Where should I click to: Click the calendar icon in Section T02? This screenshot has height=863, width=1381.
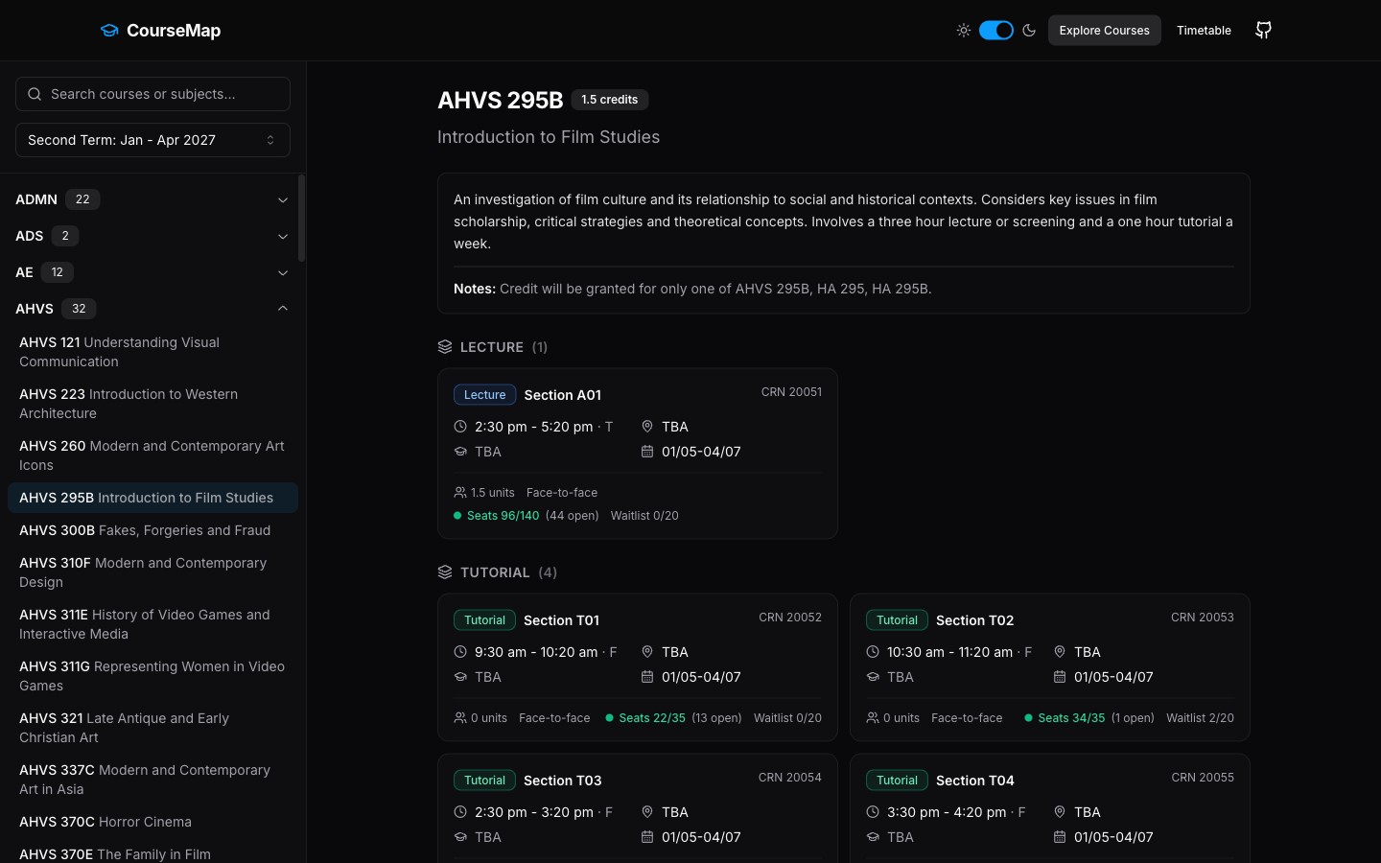point(1060,677)
